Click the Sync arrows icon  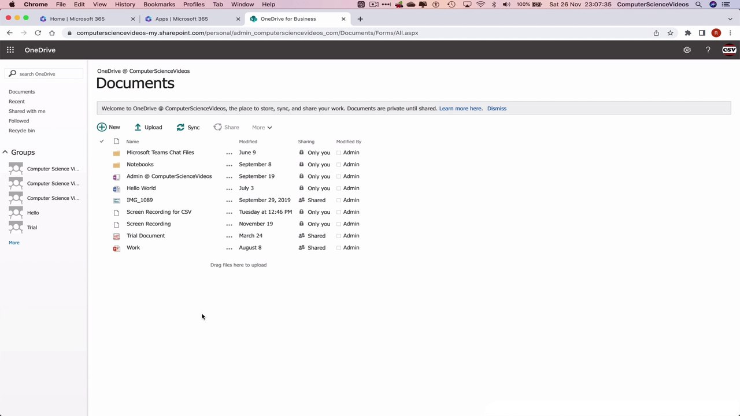(x=180, y=127)
